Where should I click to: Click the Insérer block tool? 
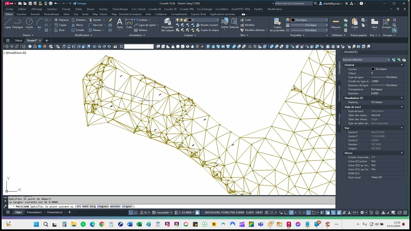pyautogui.click(x=225, y=23)
